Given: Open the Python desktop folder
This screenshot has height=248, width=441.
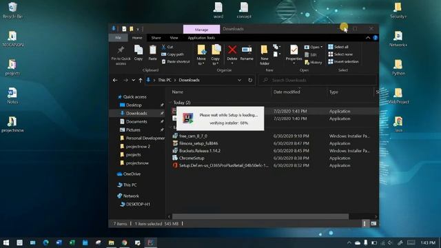Looking at the screenshot, I should (x=398, y=68).
